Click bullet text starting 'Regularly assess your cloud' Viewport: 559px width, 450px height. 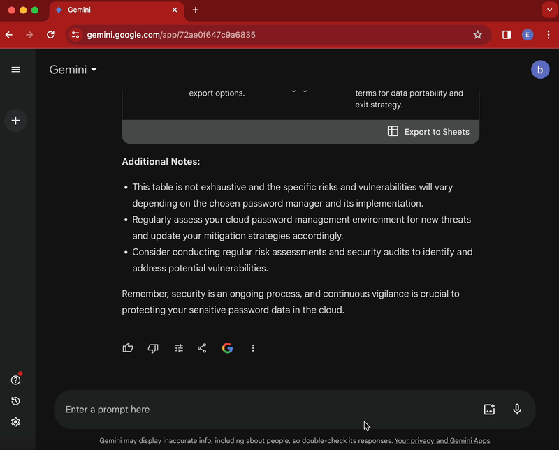[x=302, y=227]
